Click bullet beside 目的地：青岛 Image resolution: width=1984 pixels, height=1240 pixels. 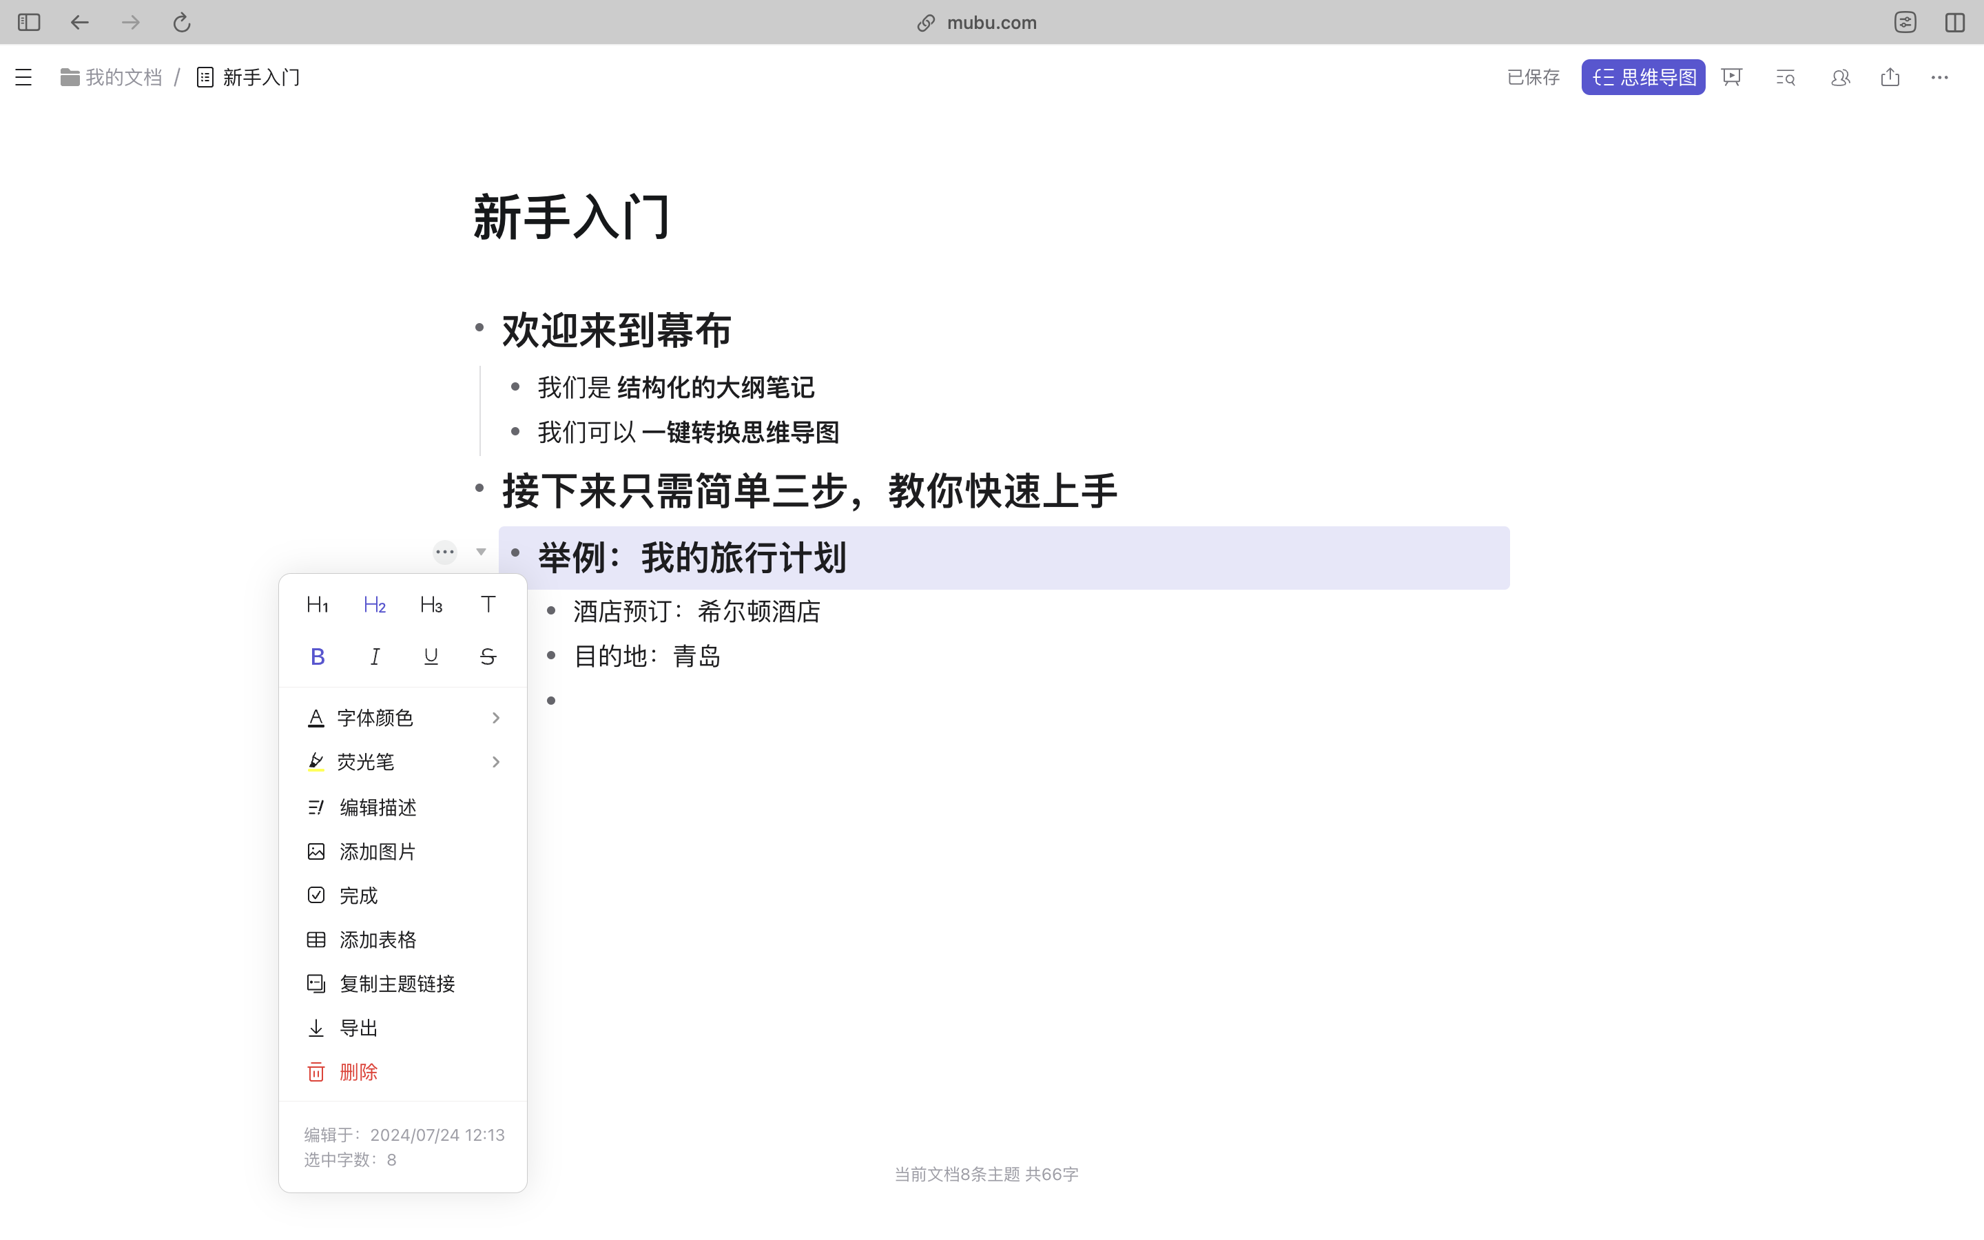point(551,655)
